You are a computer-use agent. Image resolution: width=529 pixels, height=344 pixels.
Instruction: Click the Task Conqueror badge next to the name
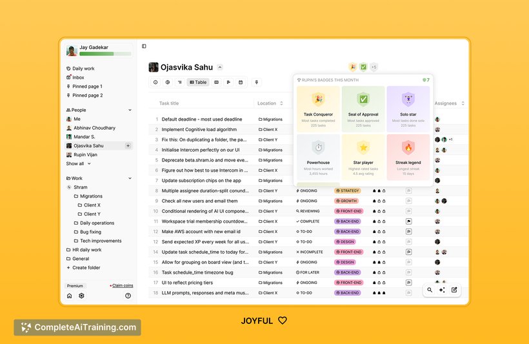(352, 67)
